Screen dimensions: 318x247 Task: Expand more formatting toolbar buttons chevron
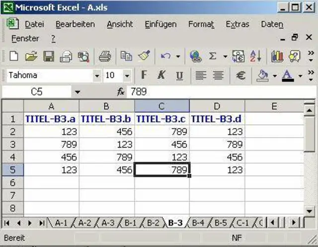[x=311, y=76]
